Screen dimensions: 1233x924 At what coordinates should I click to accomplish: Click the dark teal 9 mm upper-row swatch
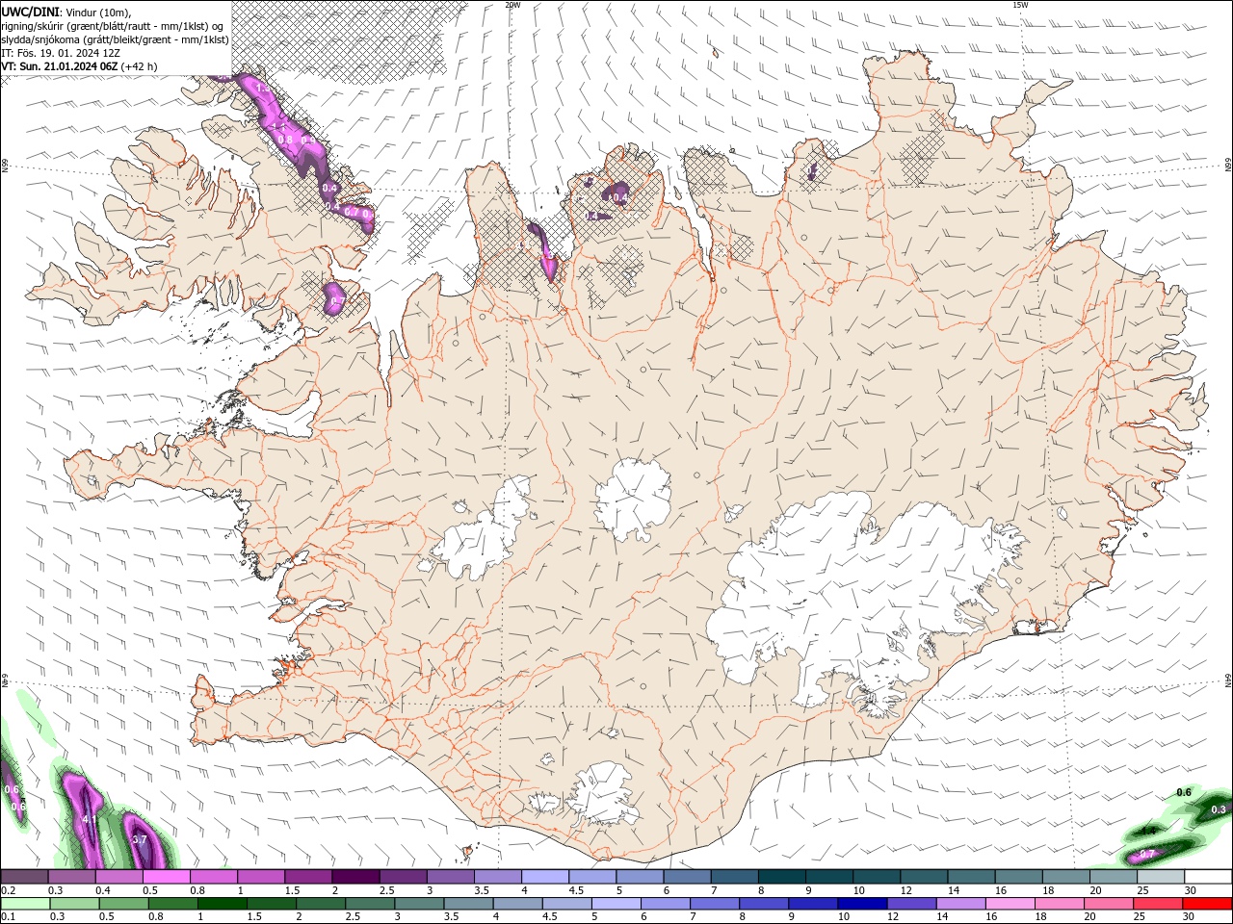[829, 877]
